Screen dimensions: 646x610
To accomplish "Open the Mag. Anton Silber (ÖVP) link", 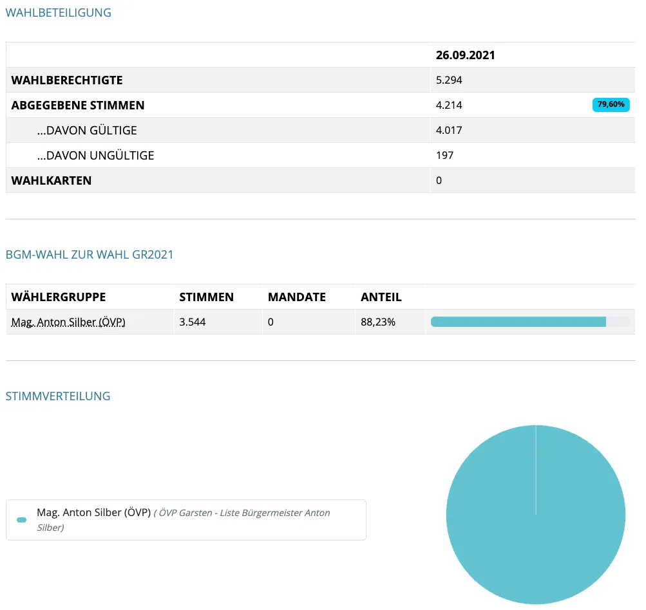I will coord(68,322).
